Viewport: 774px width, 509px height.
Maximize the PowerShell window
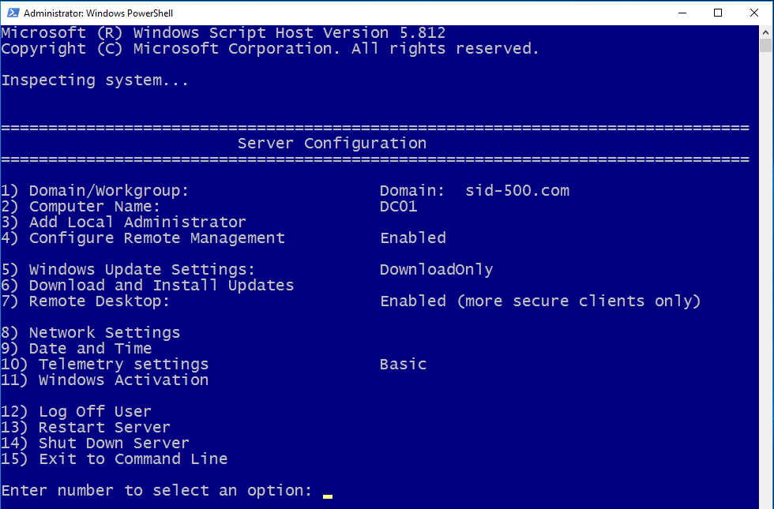[x=718, y=13]
